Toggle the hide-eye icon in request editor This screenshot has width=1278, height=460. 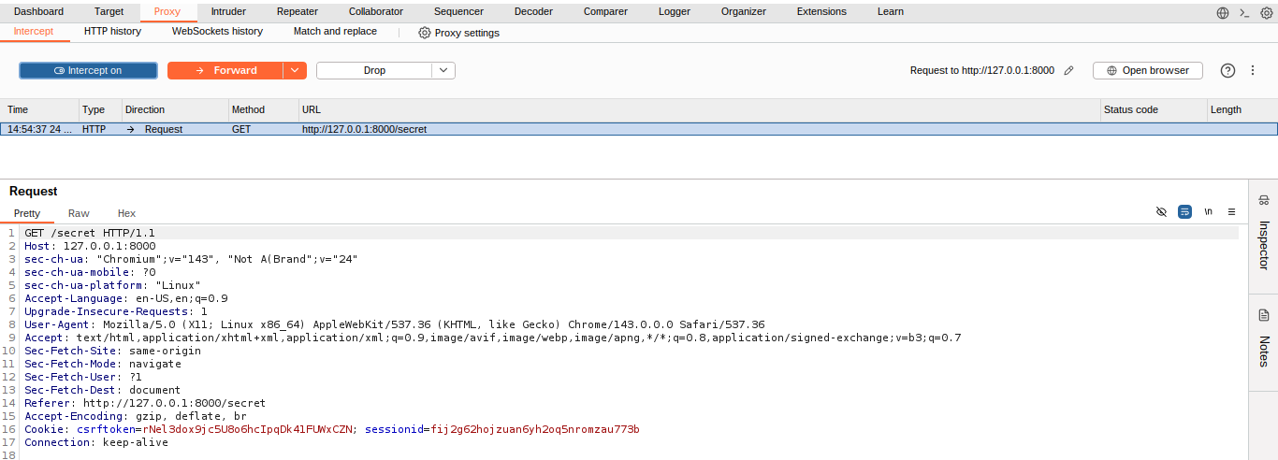pyautogui.click(x=1161, y=212)
